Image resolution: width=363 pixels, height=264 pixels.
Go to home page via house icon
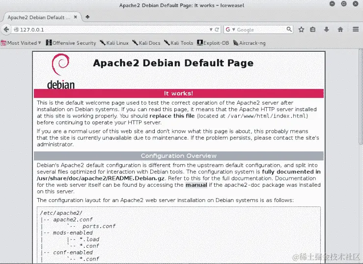340,29
